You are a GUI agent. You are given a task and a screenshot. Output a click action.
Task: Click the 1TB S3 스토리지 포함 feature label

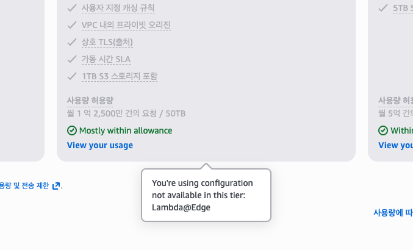(120, 76)
